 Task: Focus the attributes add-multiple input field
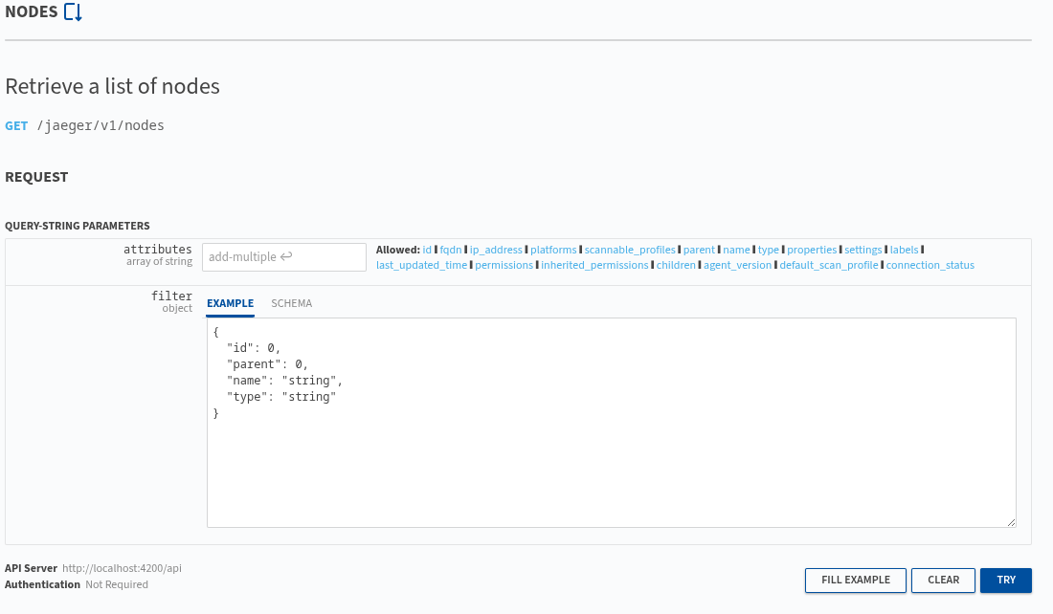point(283,256)
